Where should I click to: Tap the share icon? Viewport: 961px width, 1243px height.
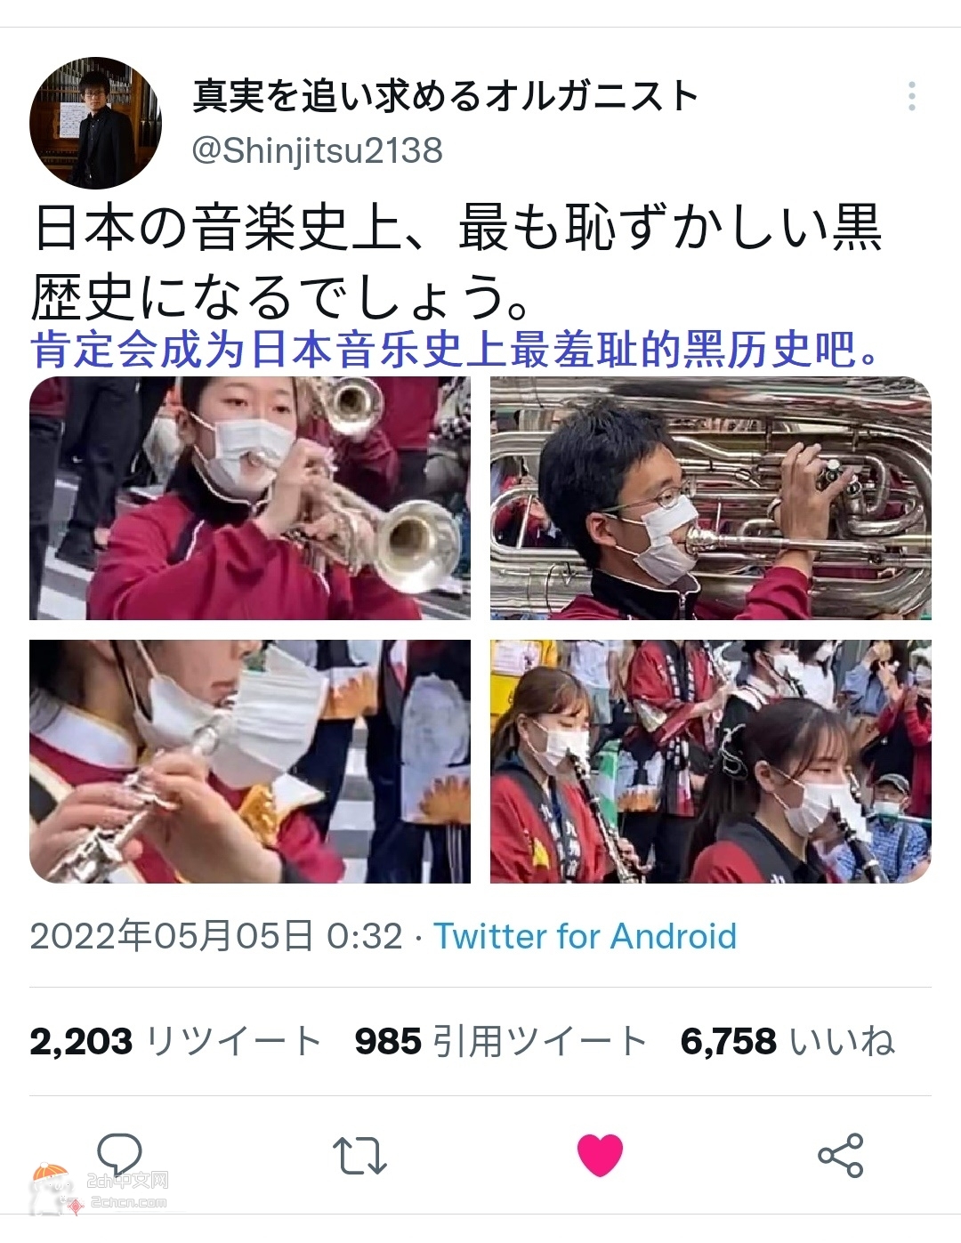(x=841, y=1155)
